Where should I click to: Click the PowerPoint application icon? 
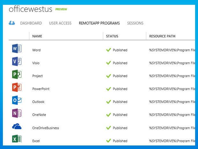click(x=17, y=87)
